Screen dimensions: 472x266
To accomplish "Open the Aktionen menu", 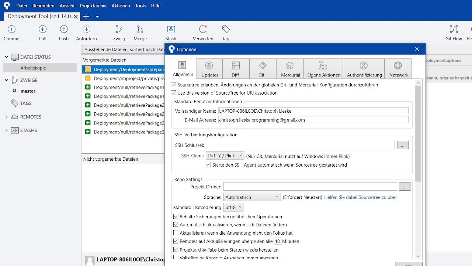I will [121, 6].
